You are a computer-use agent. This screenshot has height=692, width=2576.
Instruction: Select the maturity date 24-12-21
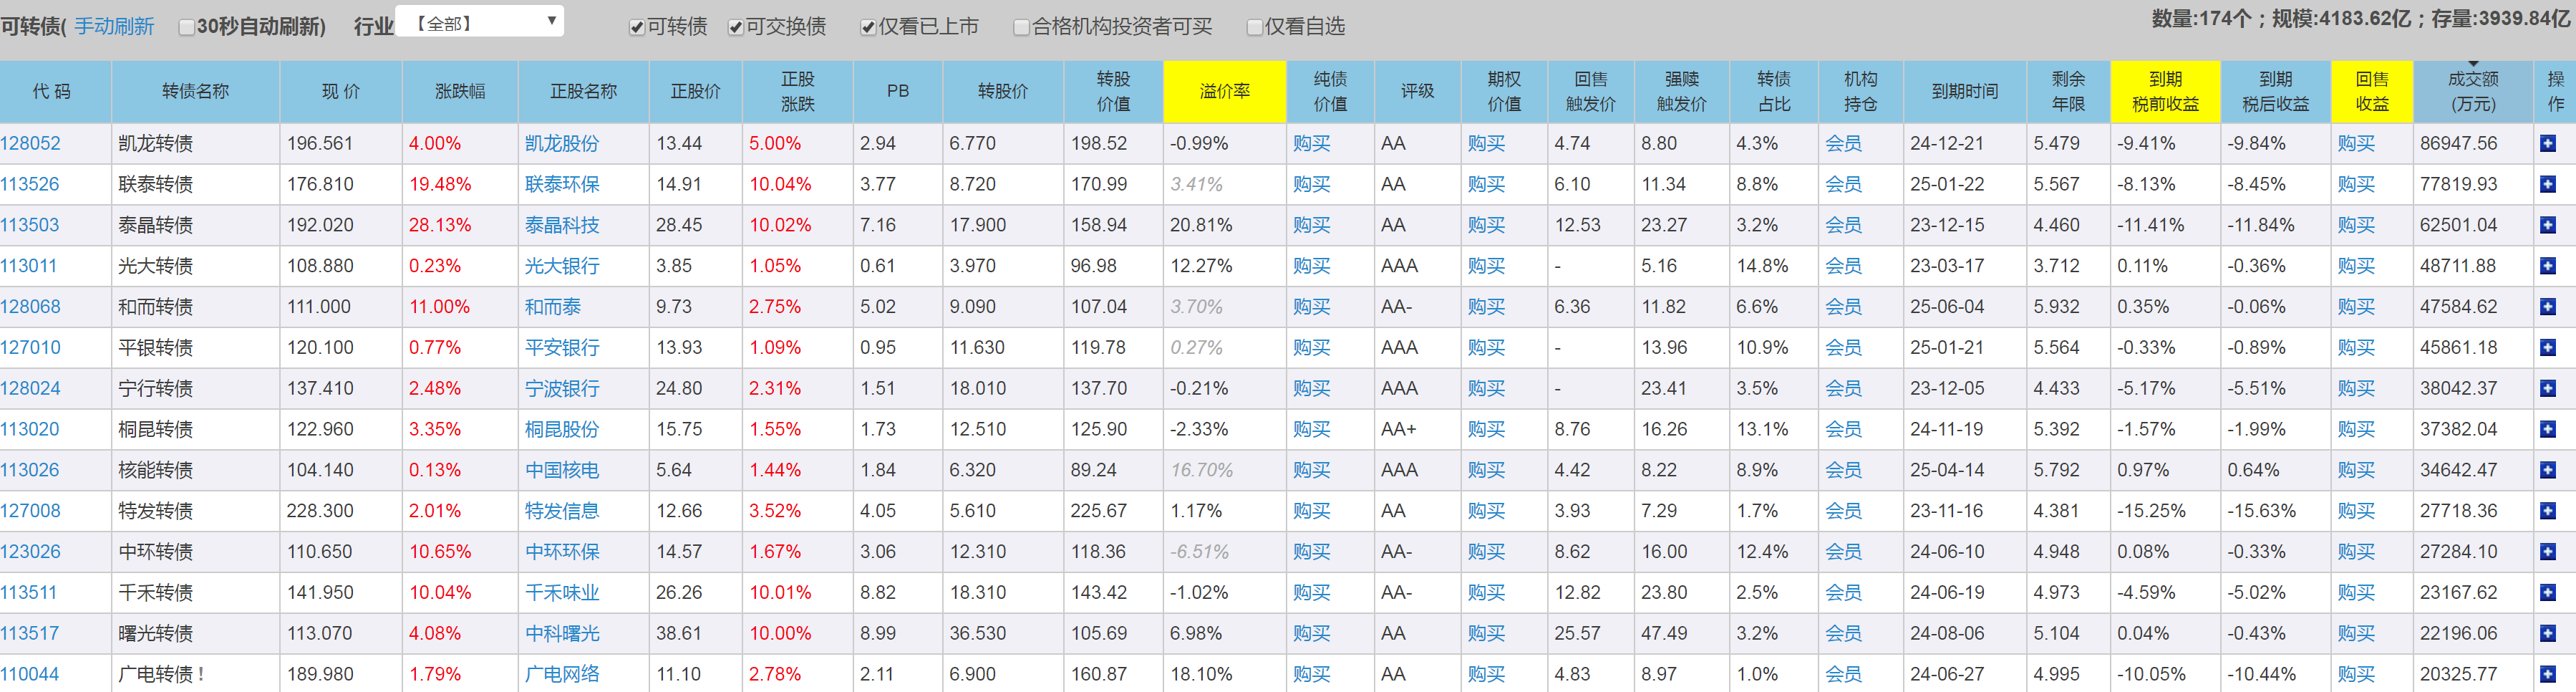tap(1946, 144)
